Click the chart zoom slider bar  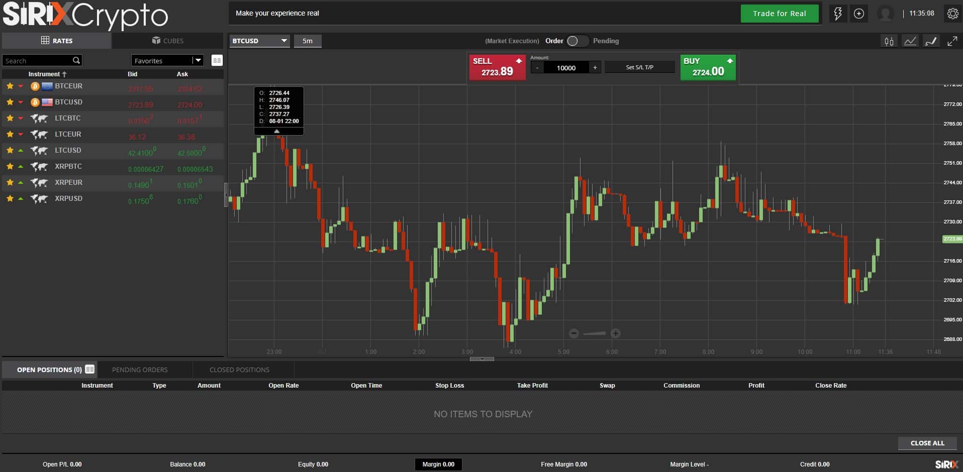[x=595, y=333]
